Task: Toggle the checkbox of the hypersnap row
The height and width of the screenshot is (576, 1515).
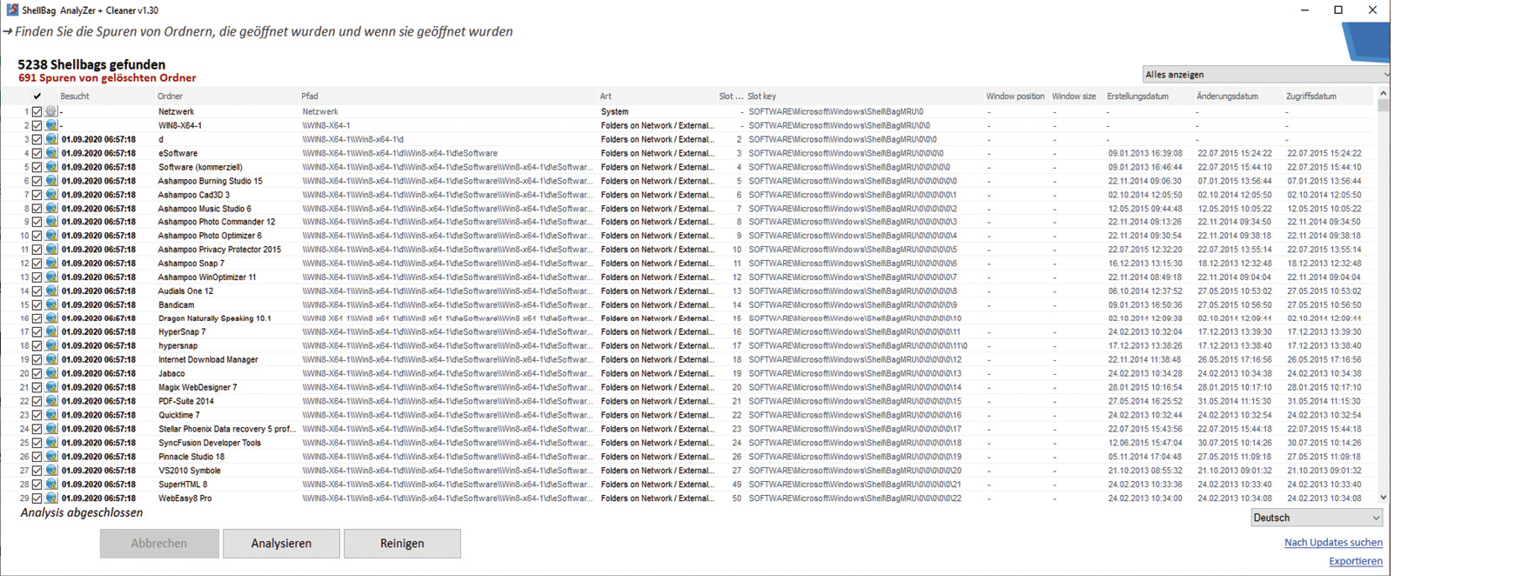Action: click(37, 346)
